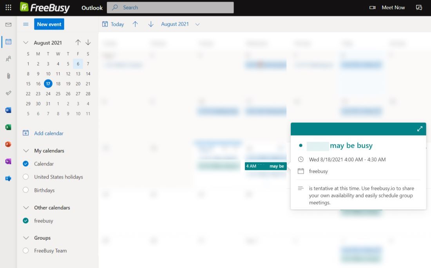This screenshot has height=268, width=431.
Task: Select August 12 in mini calendar
Action: click(68, 74)
